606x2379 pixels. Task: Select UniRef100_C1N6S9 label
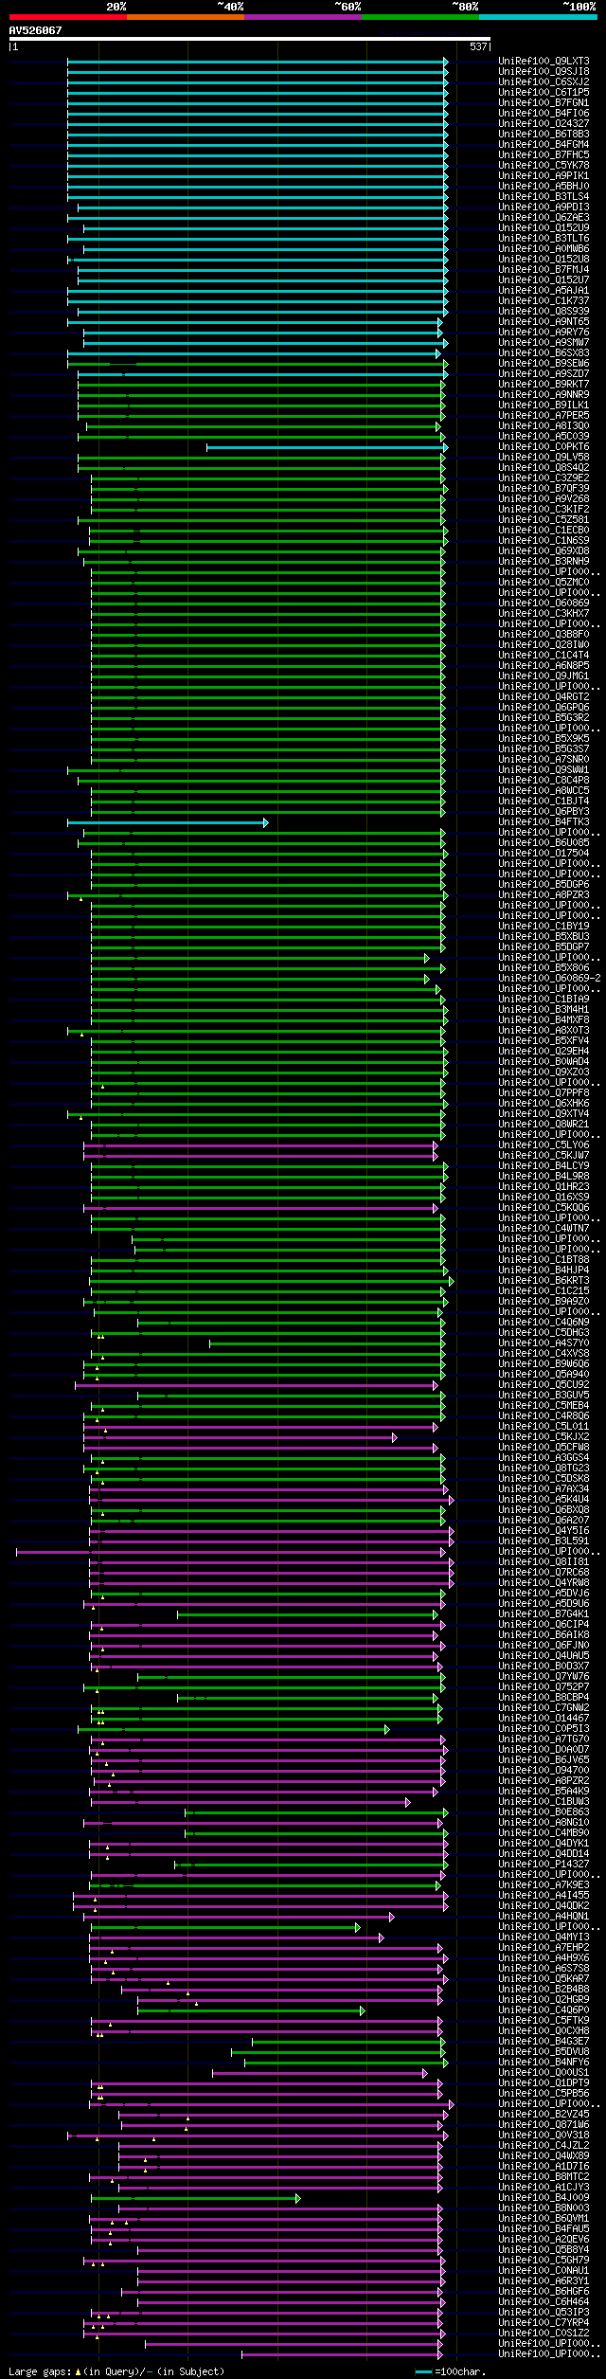pyautogui.click(x=544, y=541)
